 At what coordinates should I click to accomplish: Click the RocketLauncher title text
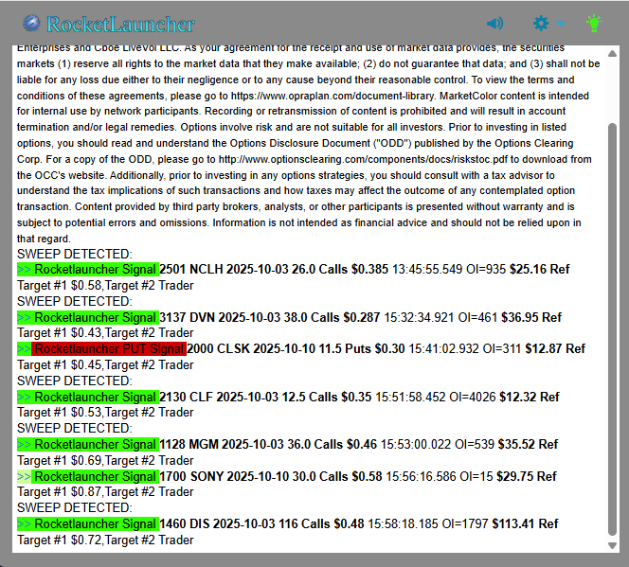pos(120,25)
